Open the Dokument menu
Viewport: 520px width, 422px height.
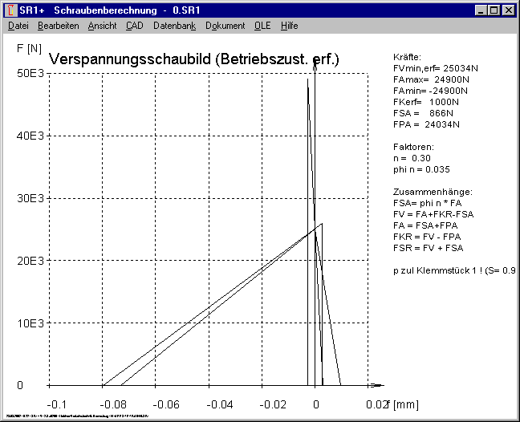[225, 26]
